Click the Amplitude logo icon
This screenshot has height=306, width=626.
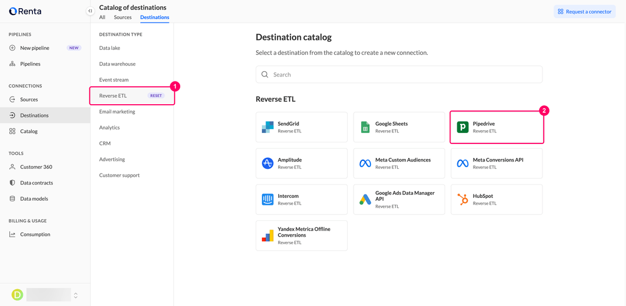point(267,163)
